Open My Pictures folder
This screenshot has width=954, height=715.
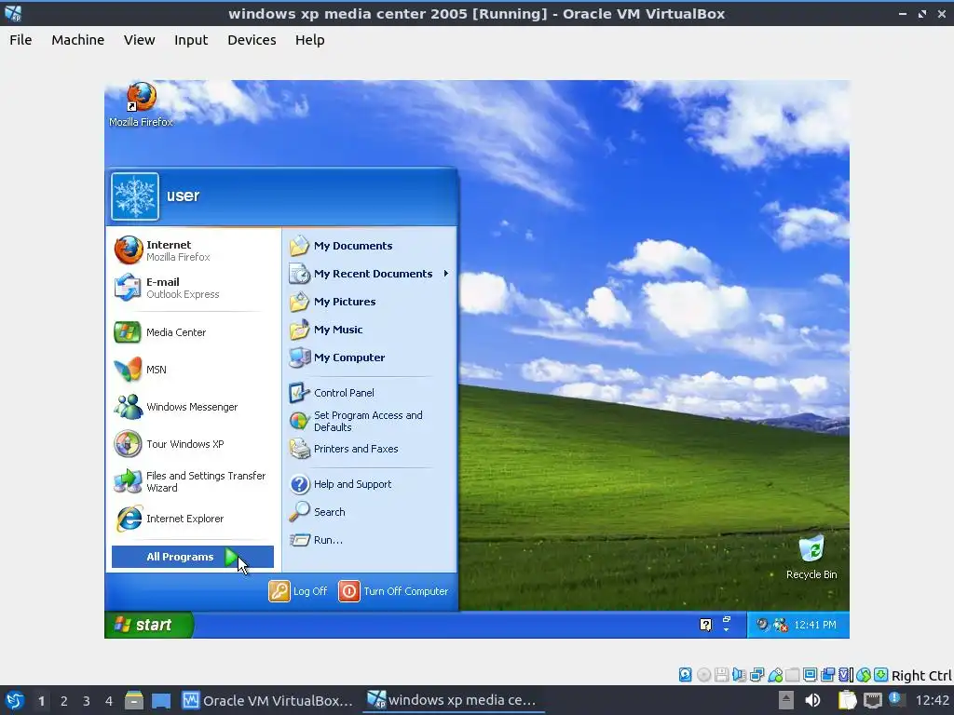click(369, 302)
